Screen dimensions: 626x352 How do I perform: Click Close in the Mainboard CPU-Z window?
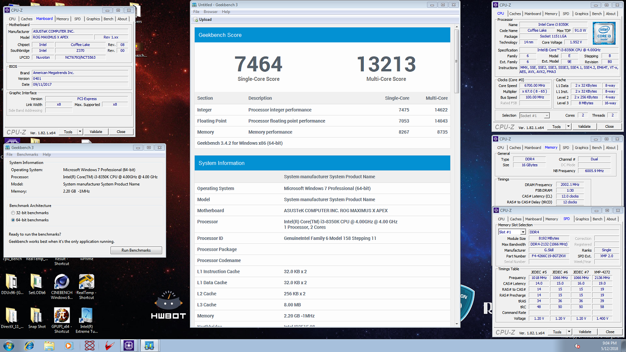point(121,132)
